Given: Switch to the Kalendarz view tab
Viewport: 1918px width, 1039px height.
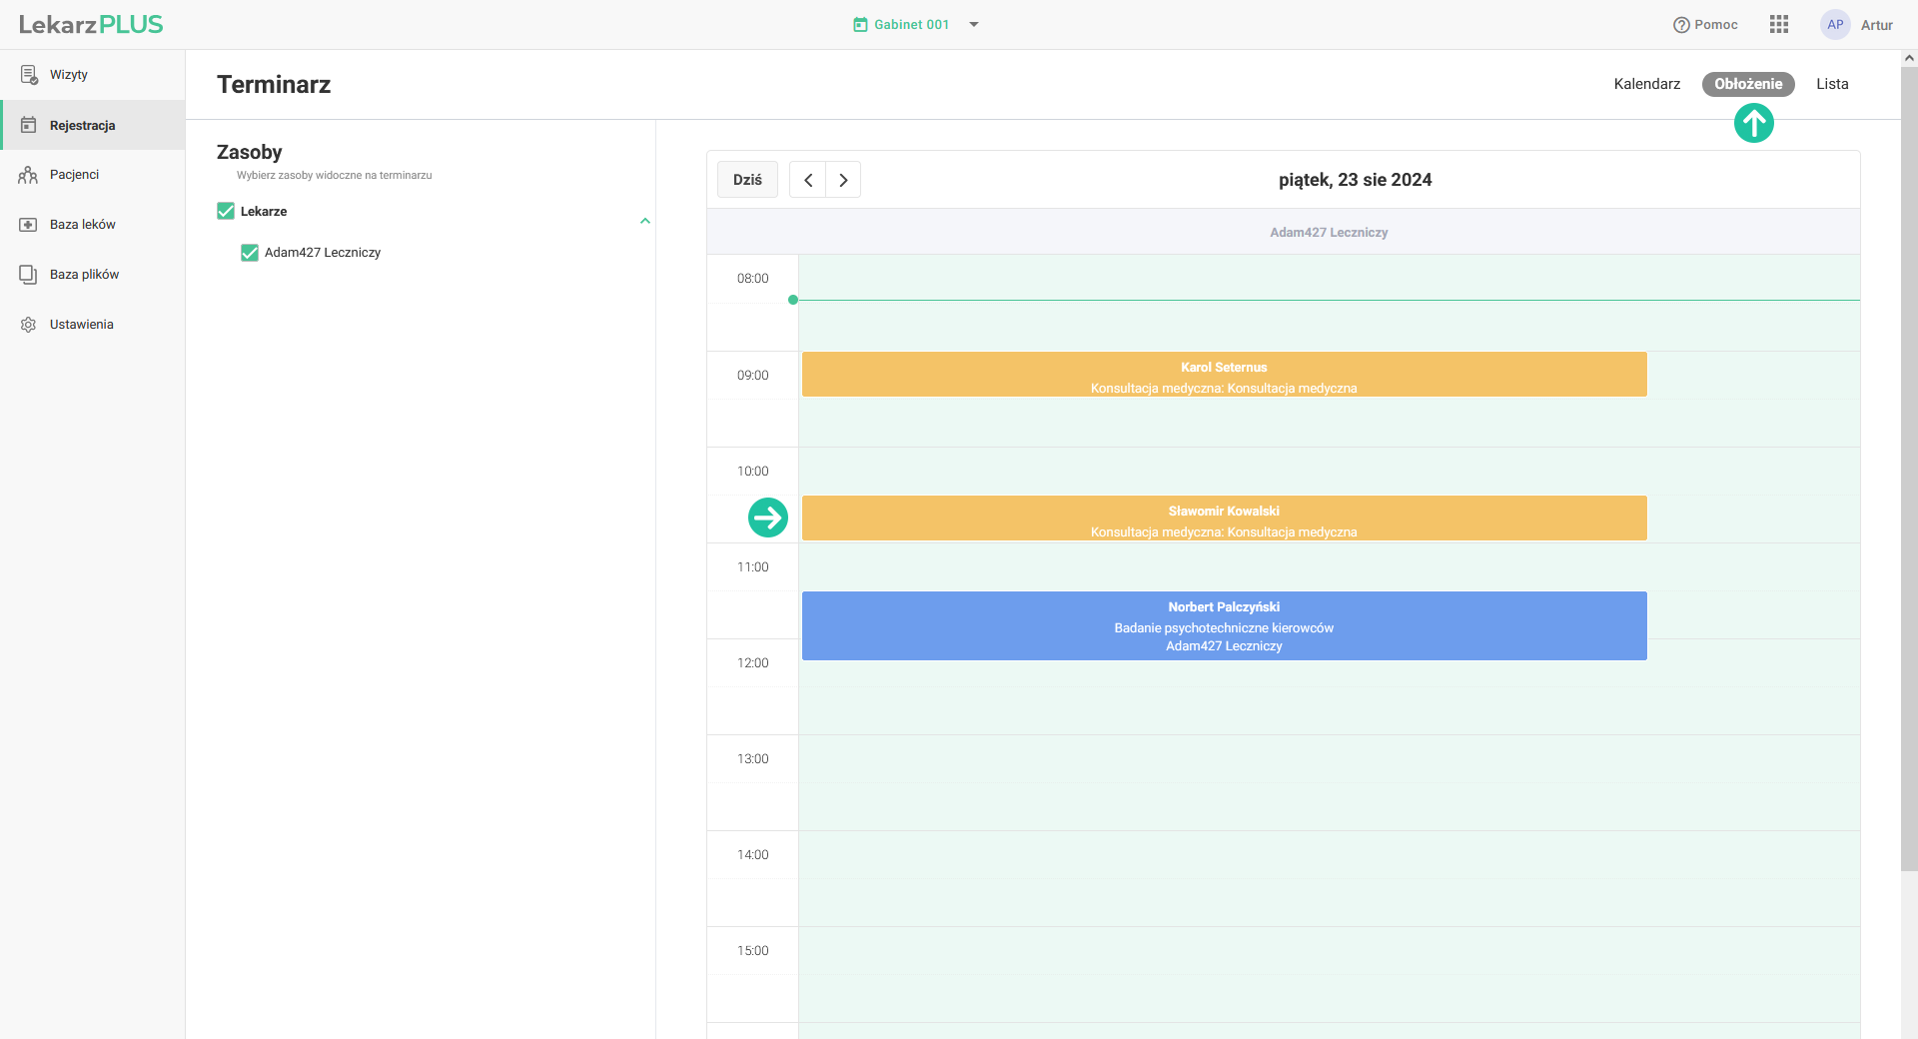Looking at the screenshot, I should [x=1646, y=84].
